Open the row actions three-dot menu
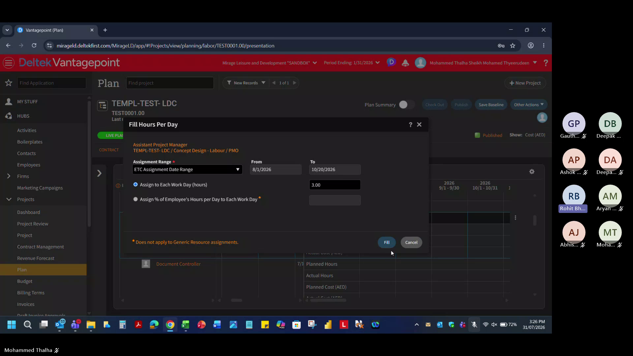This screenshot has height=356, width=633. (516, 218)
